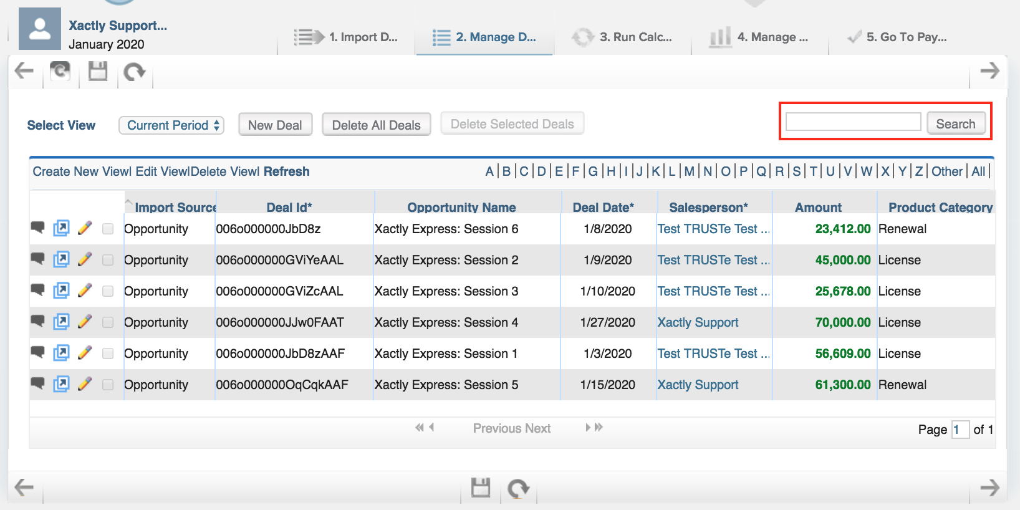The width and height of the screenshot is (1020, 510).
Task: Click the pencil edit icon for Session 5
Action: click(85, 384)
